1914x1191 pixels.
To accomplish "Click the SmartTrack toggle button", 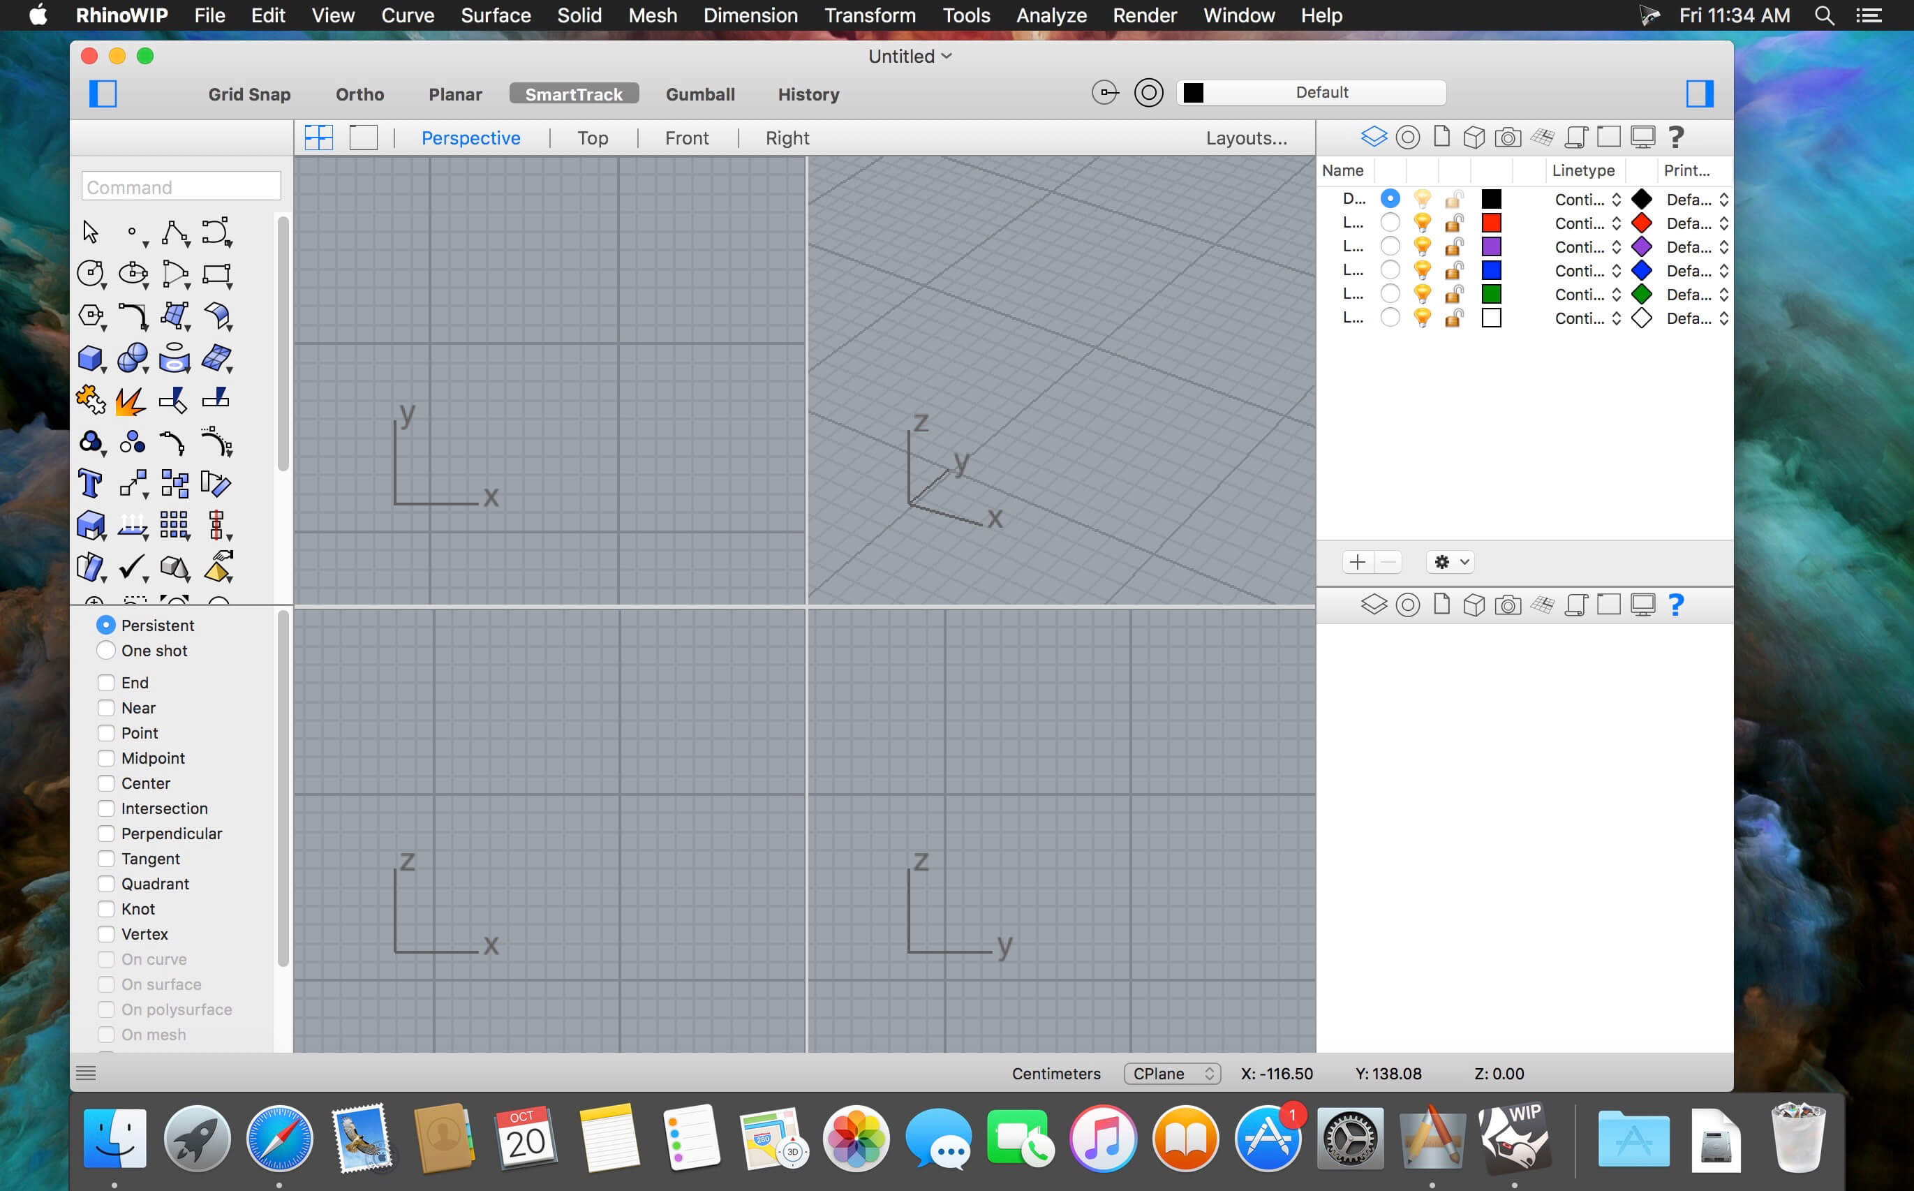I will tap(574, 94).
